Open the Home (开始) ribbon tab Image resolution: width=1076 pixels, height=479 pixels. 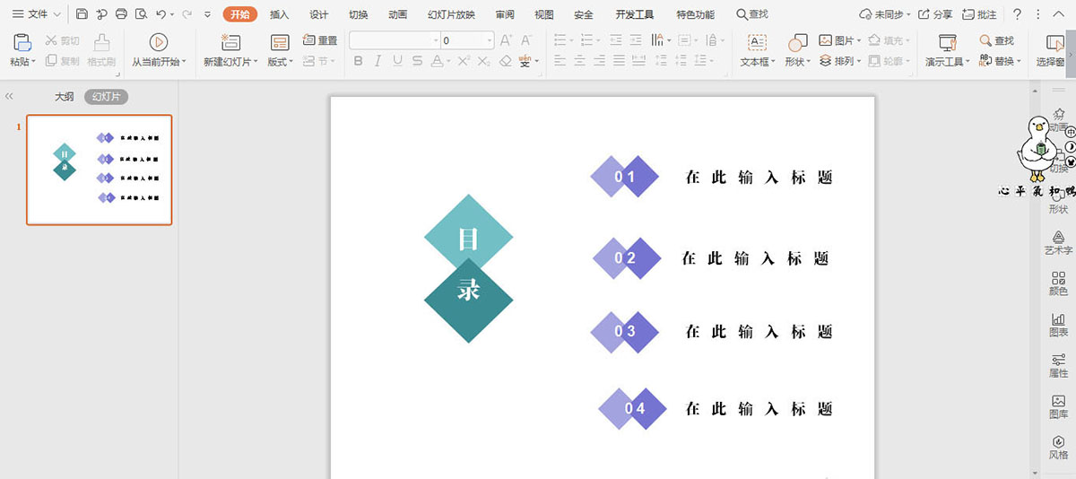(239, 14)
